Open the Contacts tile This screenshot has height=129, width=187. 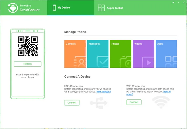point(75,54)
